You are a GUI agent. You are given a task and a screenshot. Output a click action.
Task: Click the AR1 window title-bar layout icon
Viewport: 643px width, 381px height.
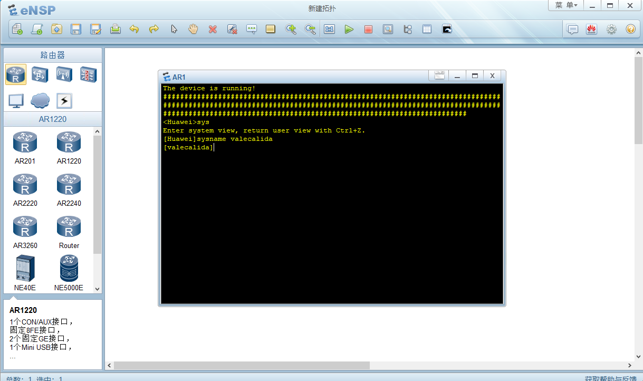pyautogui.click(x=439, y=75)
